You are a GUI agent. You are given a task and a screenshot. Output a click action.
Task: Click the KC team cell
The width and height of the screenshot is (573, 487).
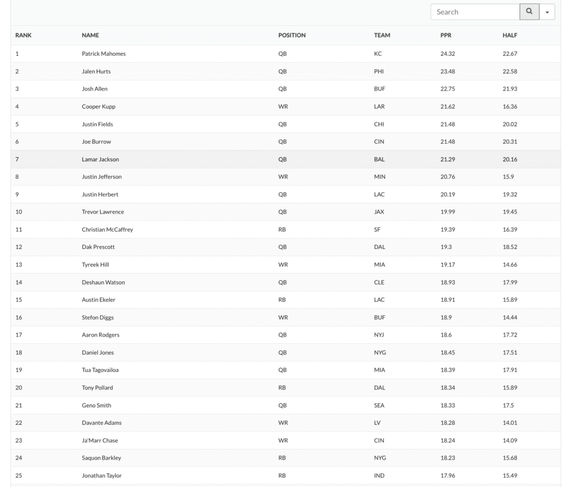[378, 54]
